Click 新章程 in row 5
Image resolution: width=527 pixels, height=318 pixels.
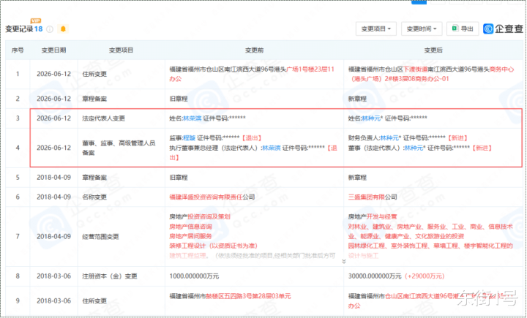[x=357, y=178]
